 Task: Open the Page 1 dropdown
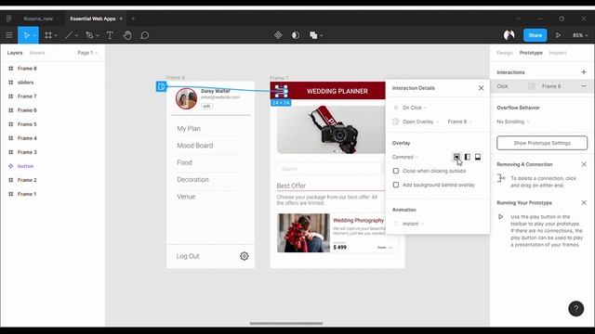click(x=87, y=53)
